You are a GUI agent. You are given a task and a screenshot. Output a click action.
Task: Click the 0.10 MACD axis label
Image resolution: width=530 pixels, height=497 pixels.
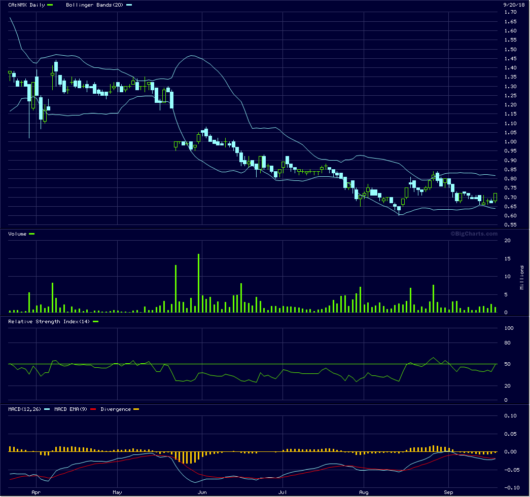tap(510, 416)
